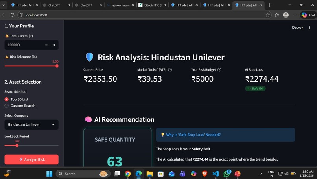
Task: Open File Explorer from the taskbar
Action: [x=149, y=174]
